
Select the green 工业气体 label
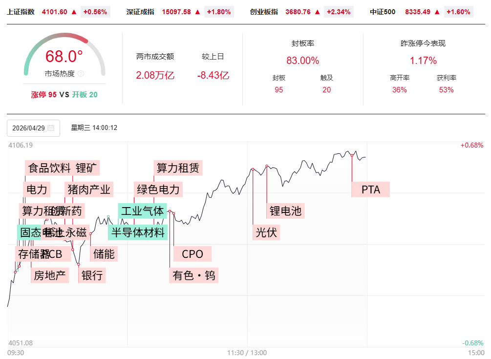142,211
